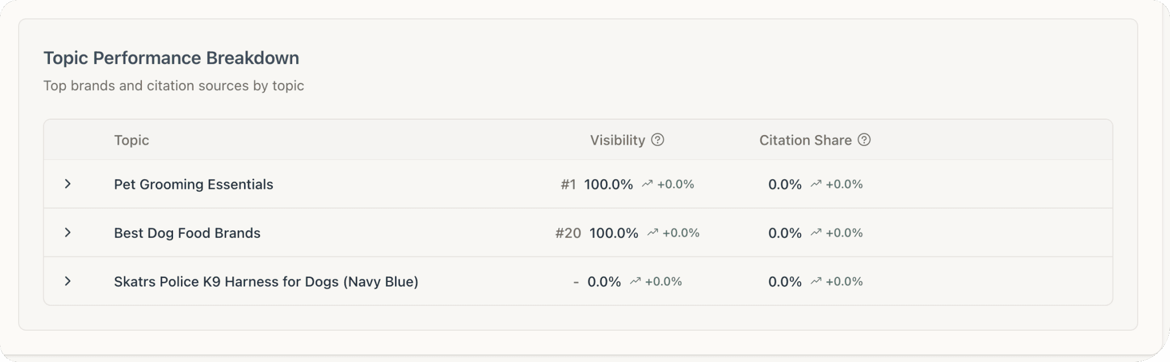Viewport: 1170px width, 362px height.
Task: Expand the Best Dog Food Brands row
Action: (x=69, y=233)
